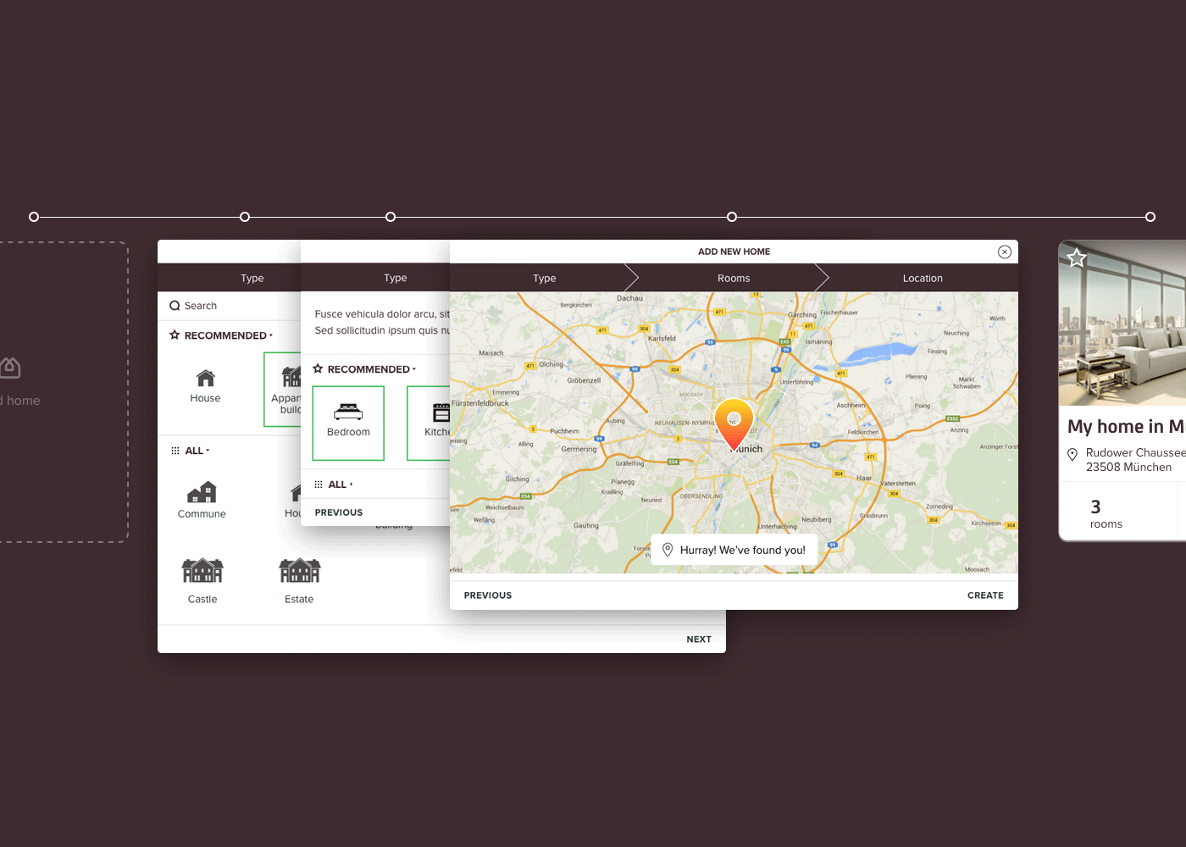Expand the ALL section in Rooms panel
This screenshot has width=1186, height=847.
point(334,484)
